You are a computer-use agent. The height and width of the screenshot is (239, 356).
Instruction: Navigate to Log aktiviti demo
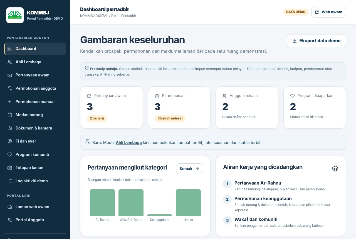35,181
